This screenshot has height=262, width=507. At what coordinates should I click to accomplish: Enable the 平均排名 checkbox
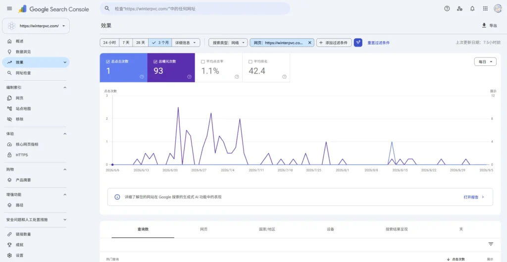pyautogui.click(x=250, y=61)
